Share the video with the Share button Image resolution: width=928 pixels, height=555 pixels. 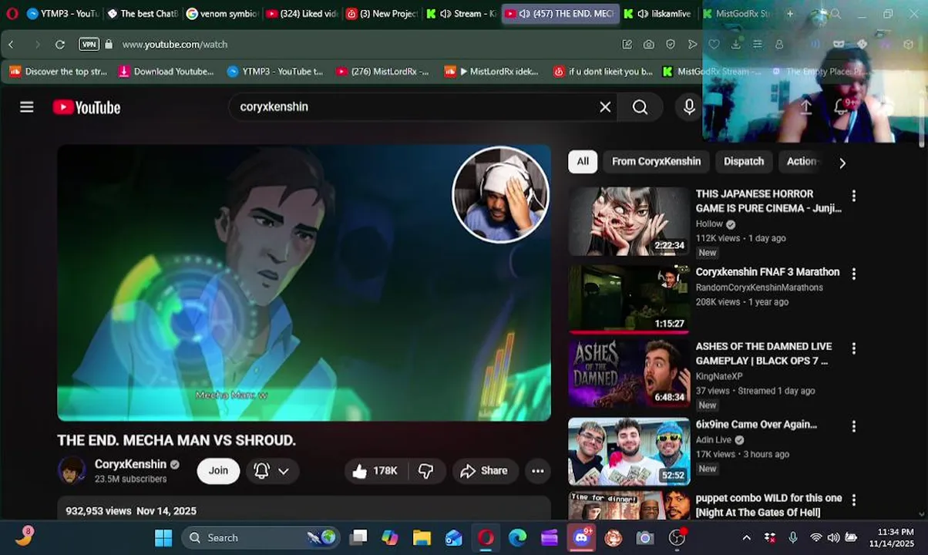point(484,471)
